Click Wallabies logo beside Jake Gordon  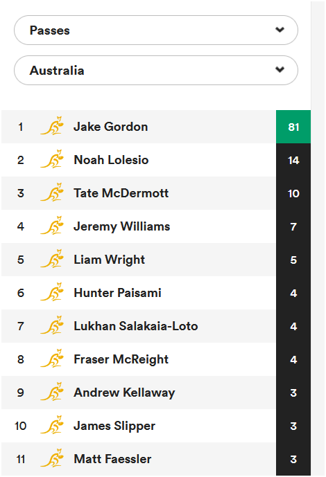coord(52,125)
